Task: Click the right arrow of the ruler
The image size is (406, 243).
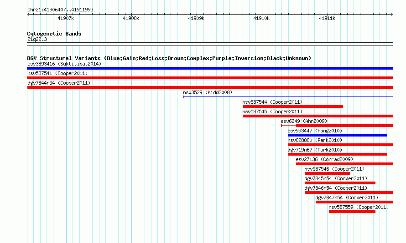Action: click(x=391, y=15)
